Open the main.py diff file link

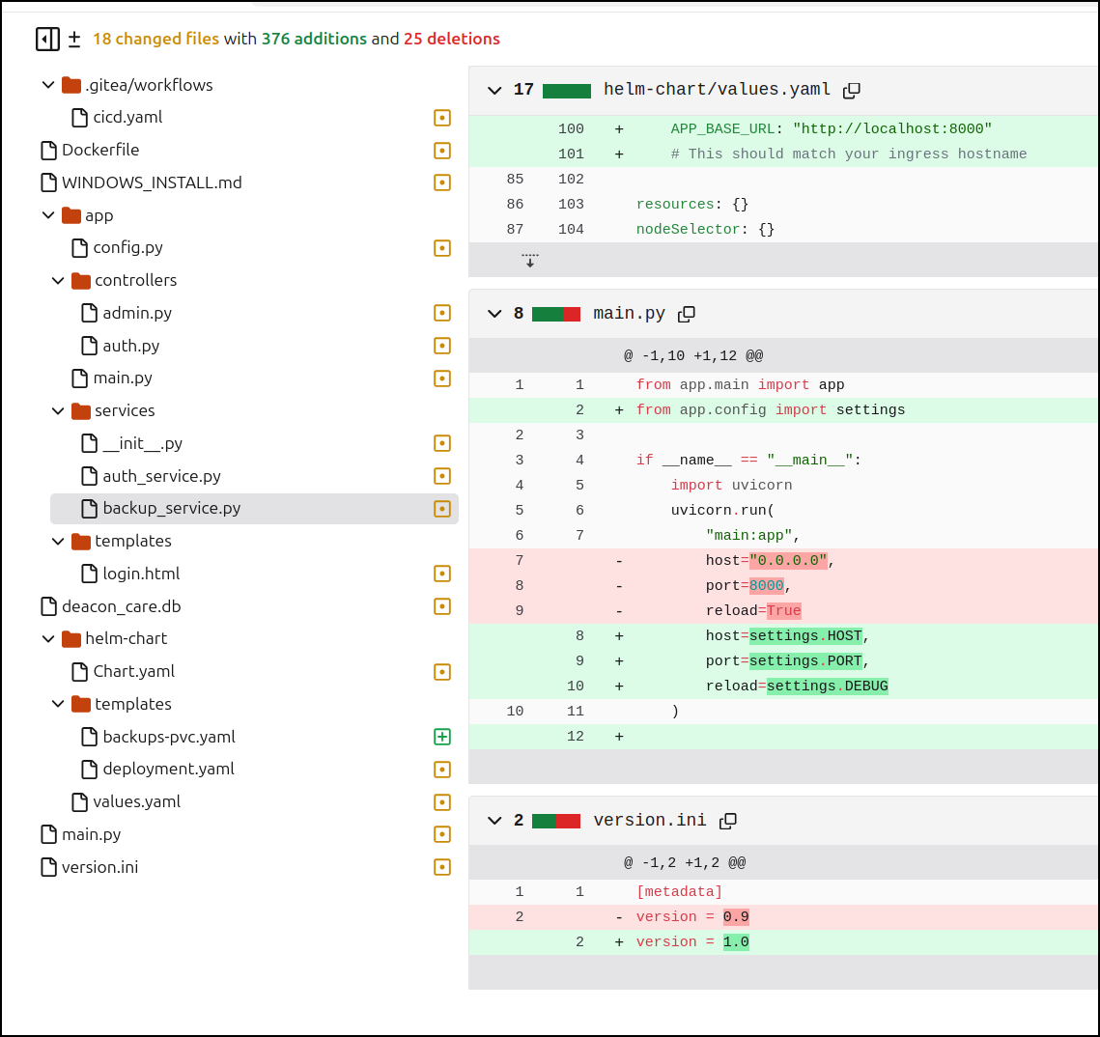coord(630,314)
